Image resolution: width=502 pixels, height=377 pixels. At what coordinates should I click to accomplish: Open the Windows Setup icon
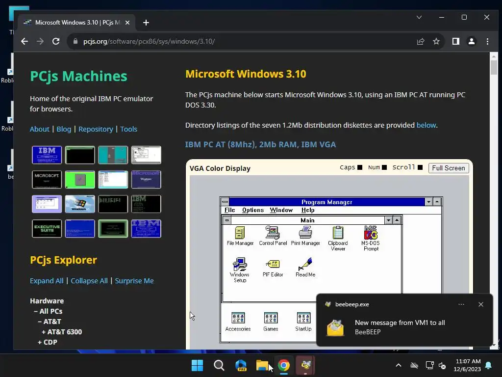point(240,270)
